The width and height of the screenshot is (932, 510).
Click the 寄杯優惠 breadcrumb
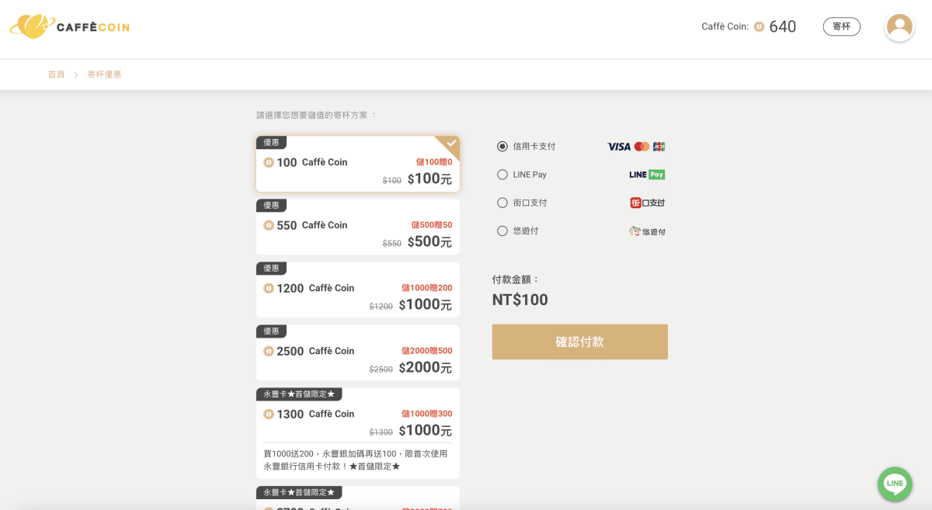[104, 75]
